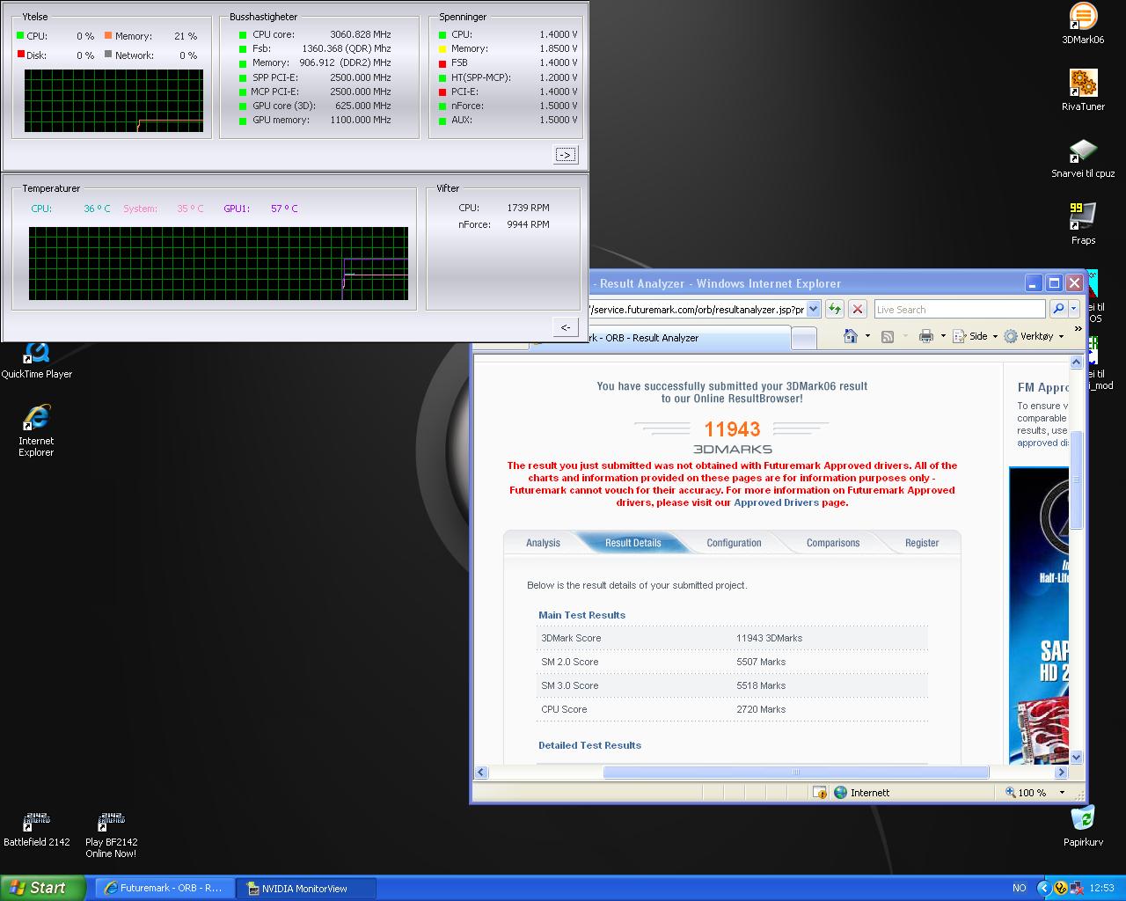The image size is (1126, 901).
Task: Click the IE Print icon
Action: (x=925, y=336)
